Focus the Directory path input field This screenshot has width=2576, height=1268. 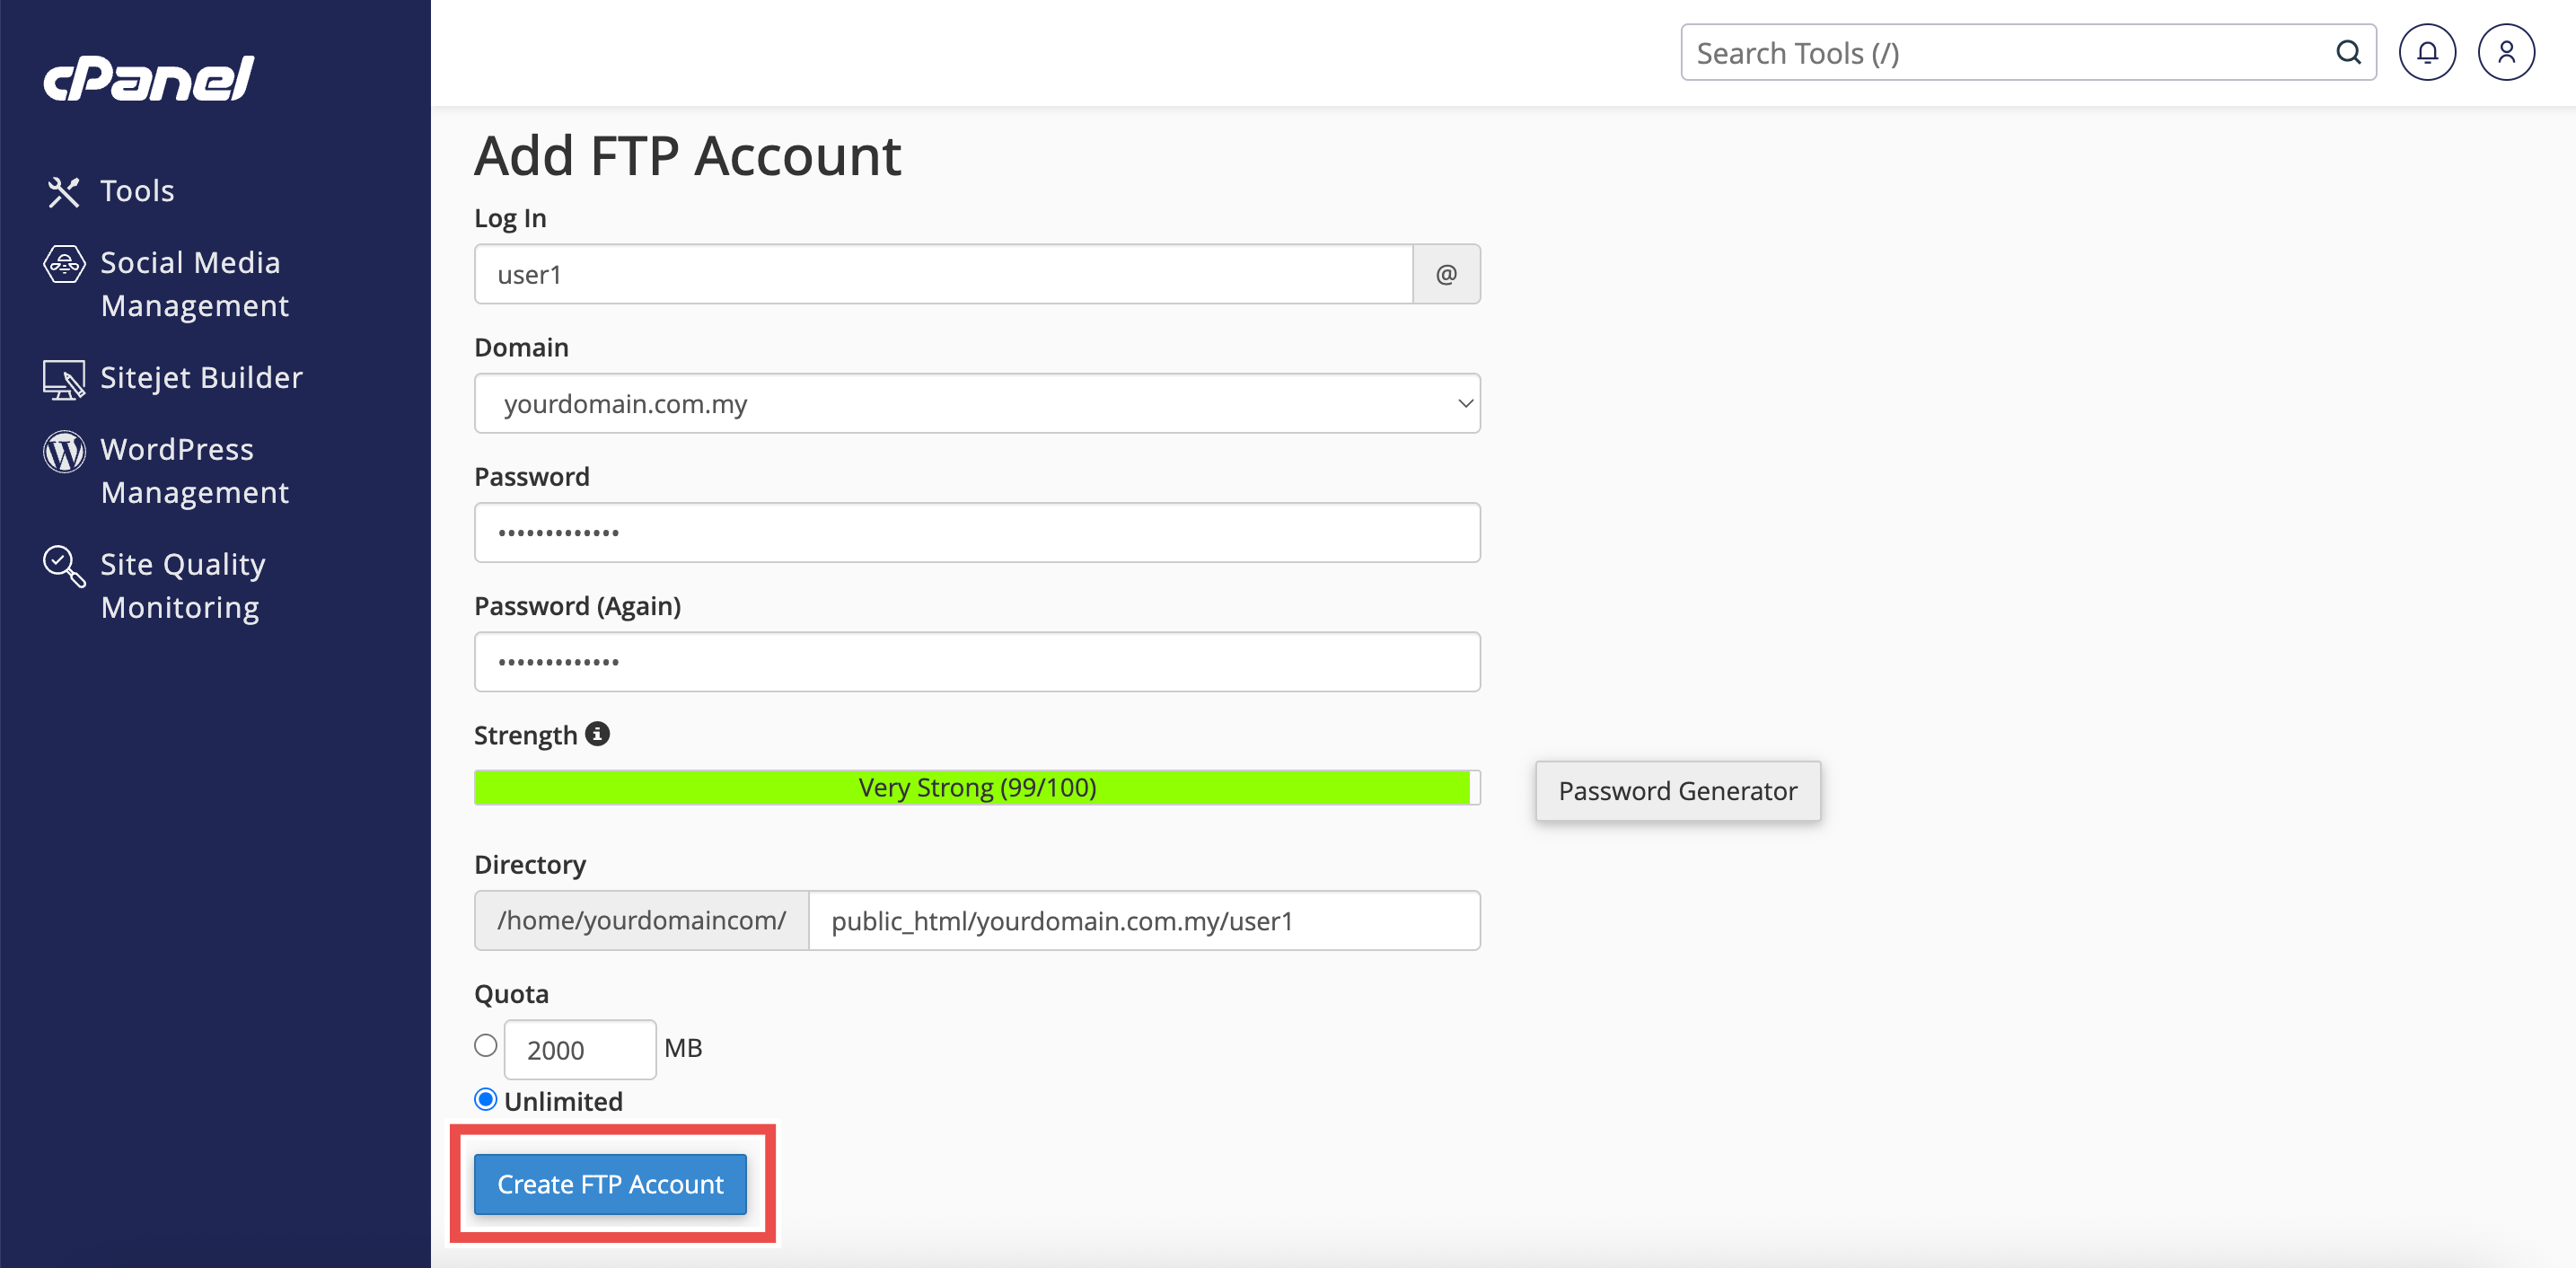coord(1144,921)
